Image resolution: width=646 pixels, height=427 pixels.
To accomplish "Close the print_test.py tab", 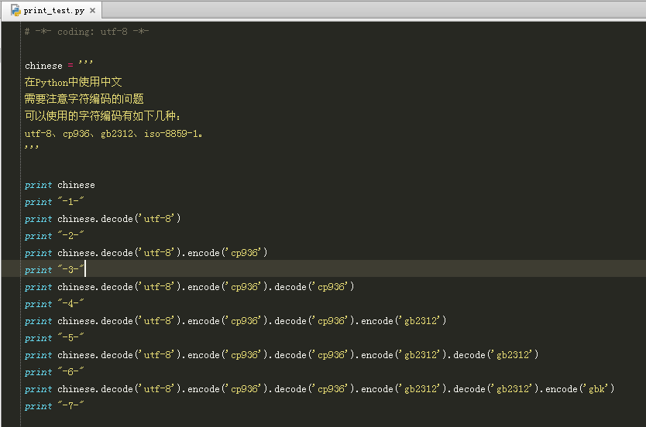I will tap(93, 11).
